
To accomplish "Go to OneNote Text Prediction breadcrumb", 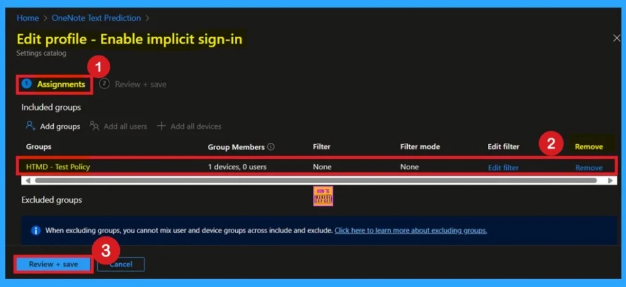I will click(96, 18).
